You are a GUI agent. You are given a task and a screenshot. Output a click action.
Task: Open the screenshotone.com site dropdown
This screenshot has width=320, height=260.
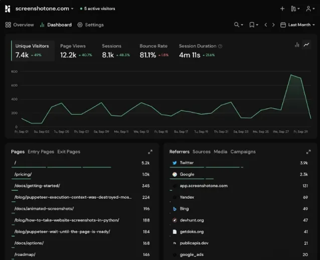[44, 9]
